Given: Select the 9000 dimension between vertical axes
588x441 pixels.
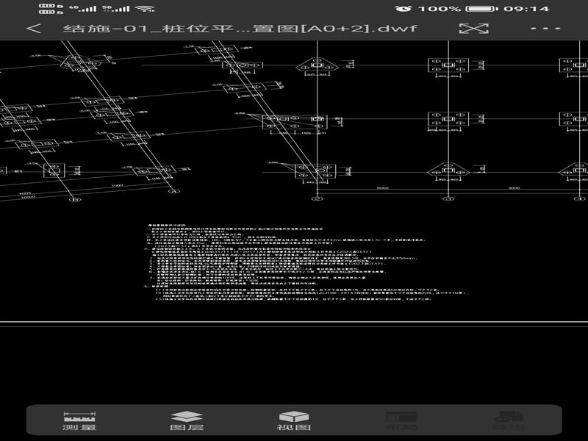Looking at the screenshot, I should 382,189.
